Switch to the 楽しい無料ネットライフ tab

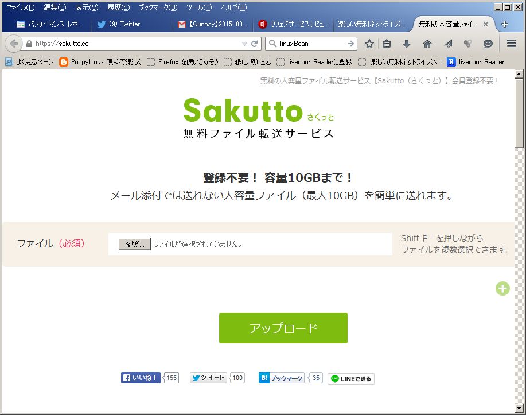[x=371, y=24]
